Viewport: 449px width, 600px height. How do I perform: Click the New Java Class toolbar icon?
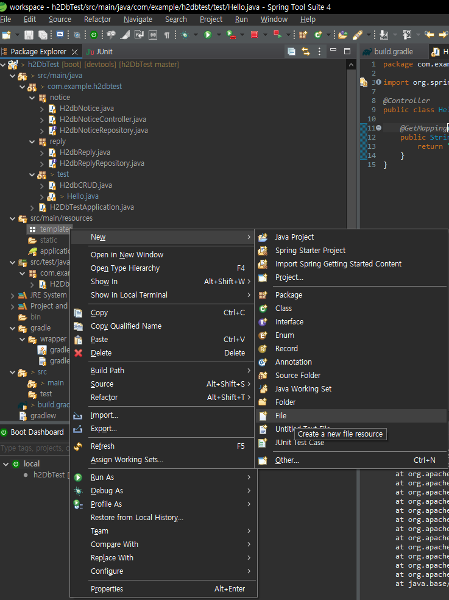click(318, 35)
